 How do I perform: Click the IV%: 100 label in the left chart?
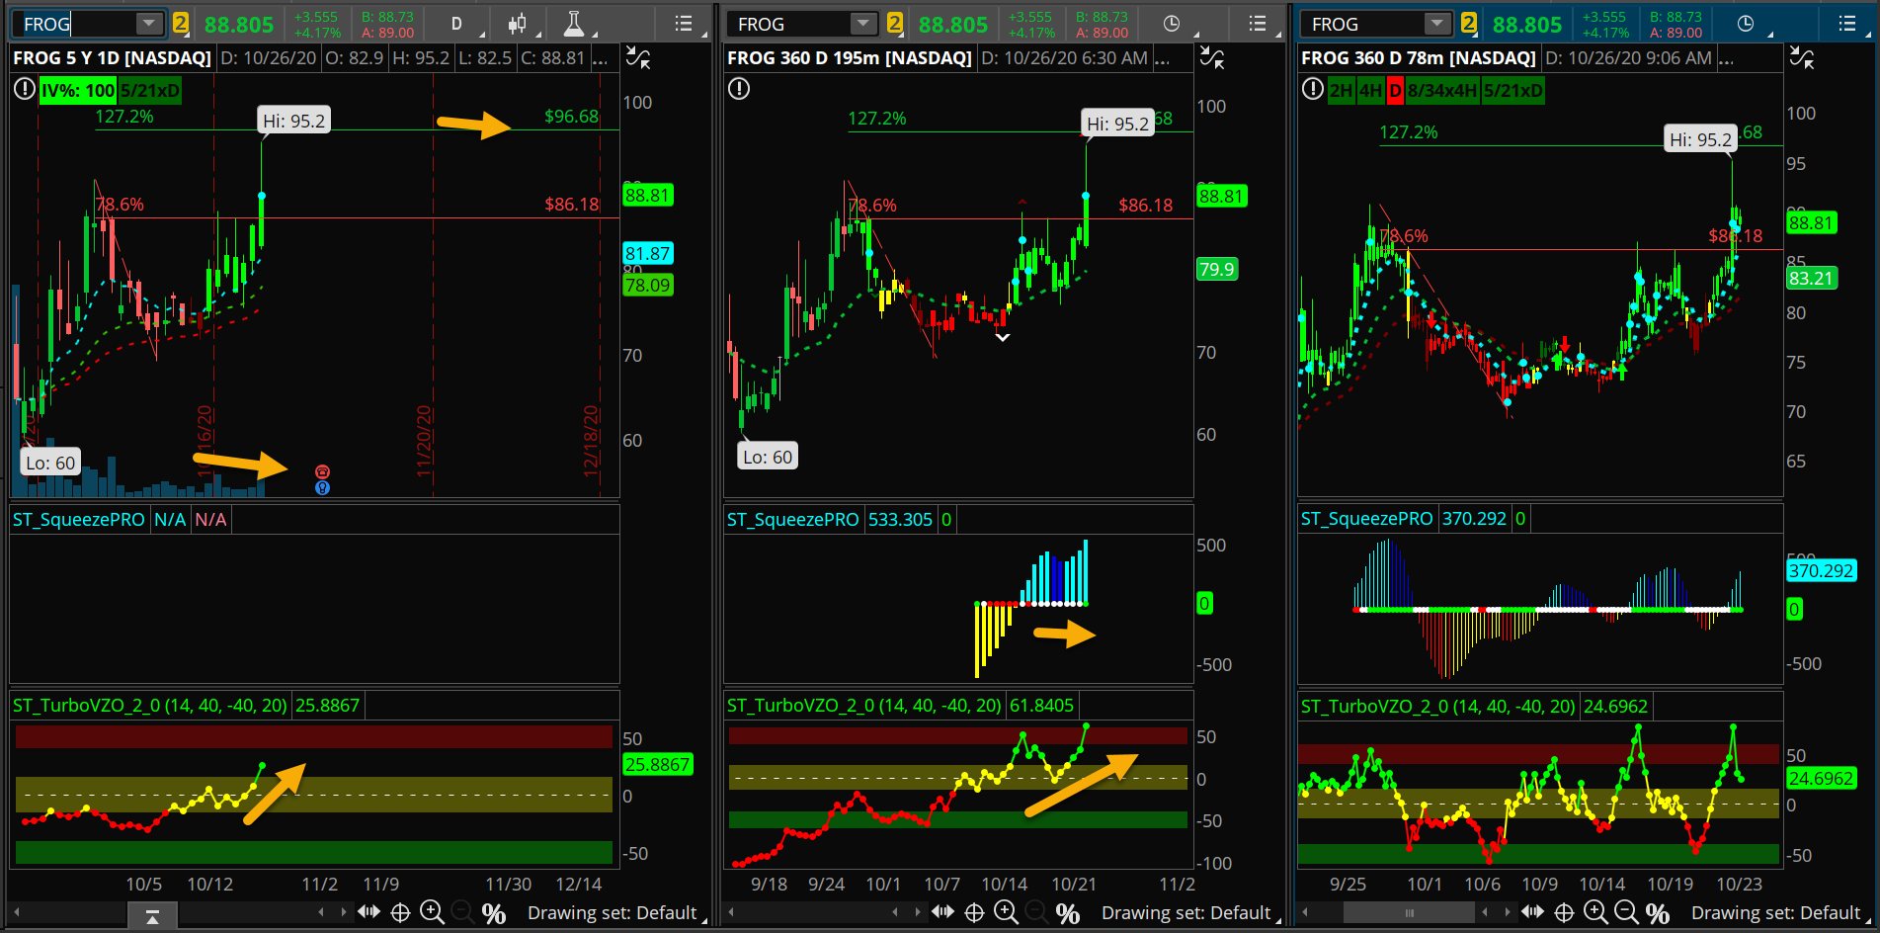[x=78, y=91]
